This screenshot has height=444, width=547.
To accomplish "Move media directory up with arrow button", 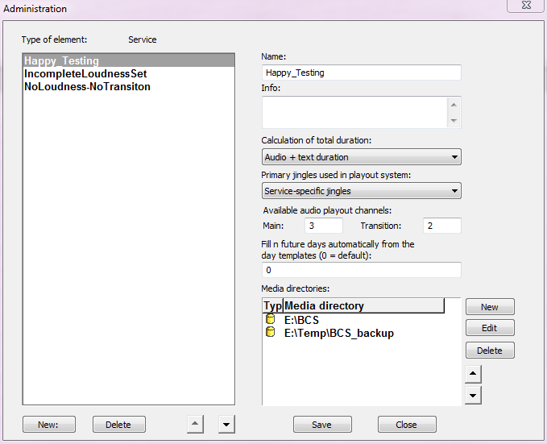I will [474, 374].
